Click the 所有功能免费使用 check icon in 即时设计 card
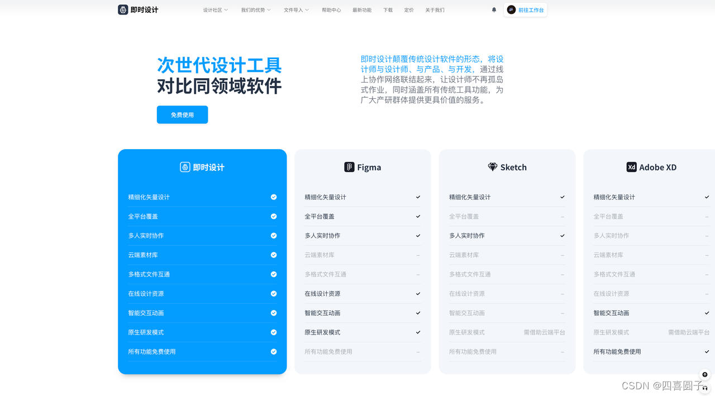The width and height of the screenshot is (715, 396). pyautogui.click(x=274, y=351)
